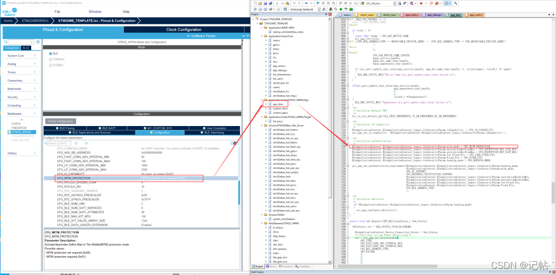
Task: Toggle the THREAD checkbox
Action: 51,59
